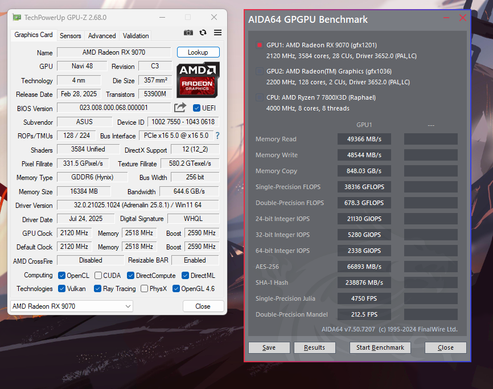Toggle the OpenCL checkbox
This screenshot has width=493, height=389.
pos(61,276)
